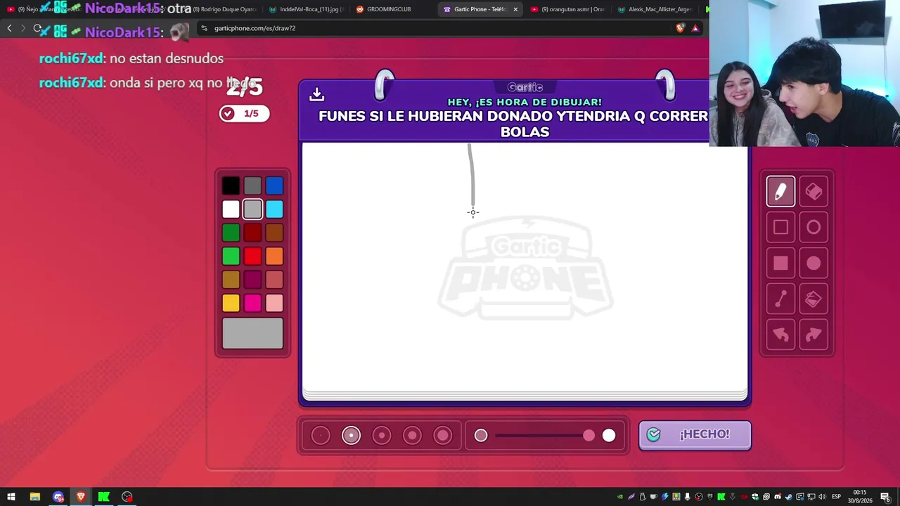Select the straight line tool

[x=780, y=299]
